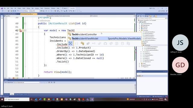Expand the Dependencies node
Screen dimensions: 193x108
point(140,25)
